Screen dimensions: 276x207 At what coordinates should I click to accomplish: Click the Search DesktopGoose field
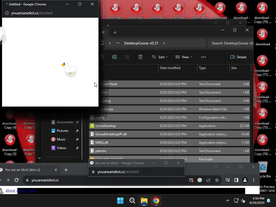pos(230,43)
